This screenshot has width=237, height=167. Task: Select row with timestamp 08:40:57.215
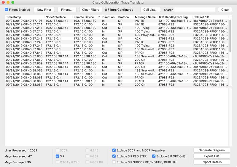click(x=117, y=31)
